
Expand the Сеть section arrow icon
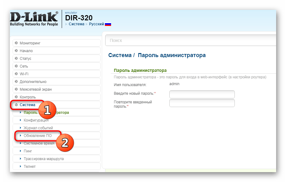pyautogui.click(x=16, y=66)
